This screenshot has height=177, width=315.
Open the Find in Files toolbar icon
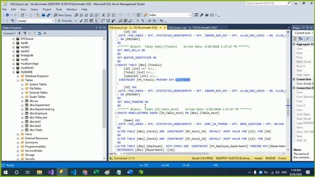pos(146,15)
